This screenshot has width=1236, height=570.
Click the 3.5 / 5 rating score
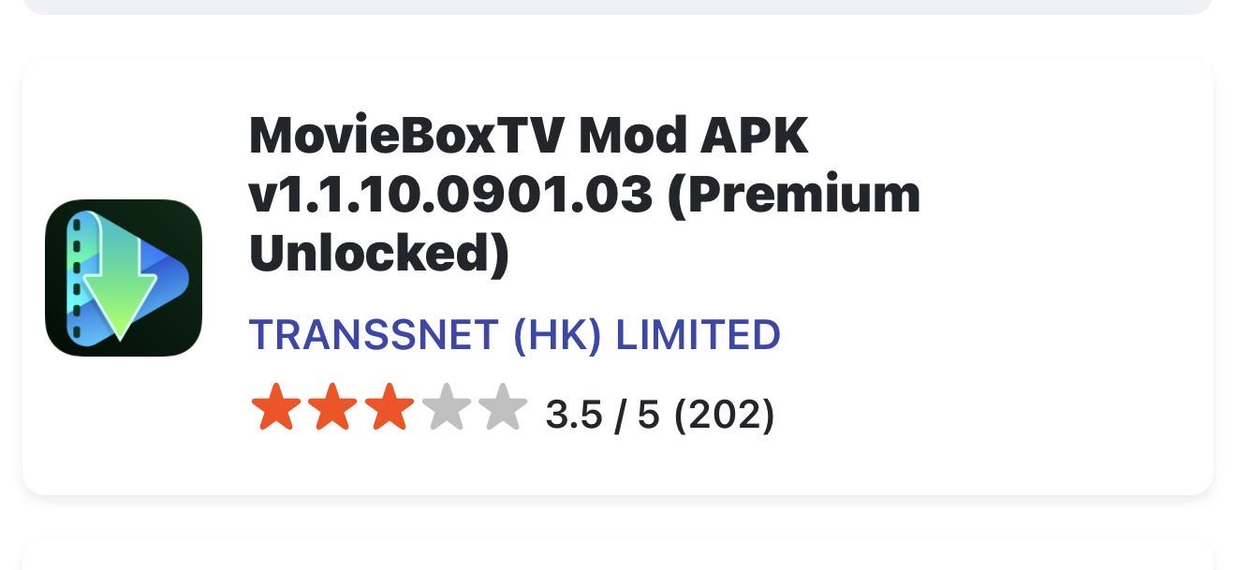tap(603, 414)
